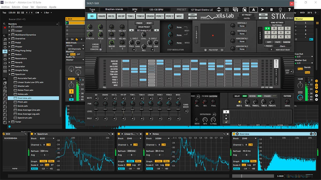Click the XY pad red dot
321x180 pixels.
tap(213, 35)
